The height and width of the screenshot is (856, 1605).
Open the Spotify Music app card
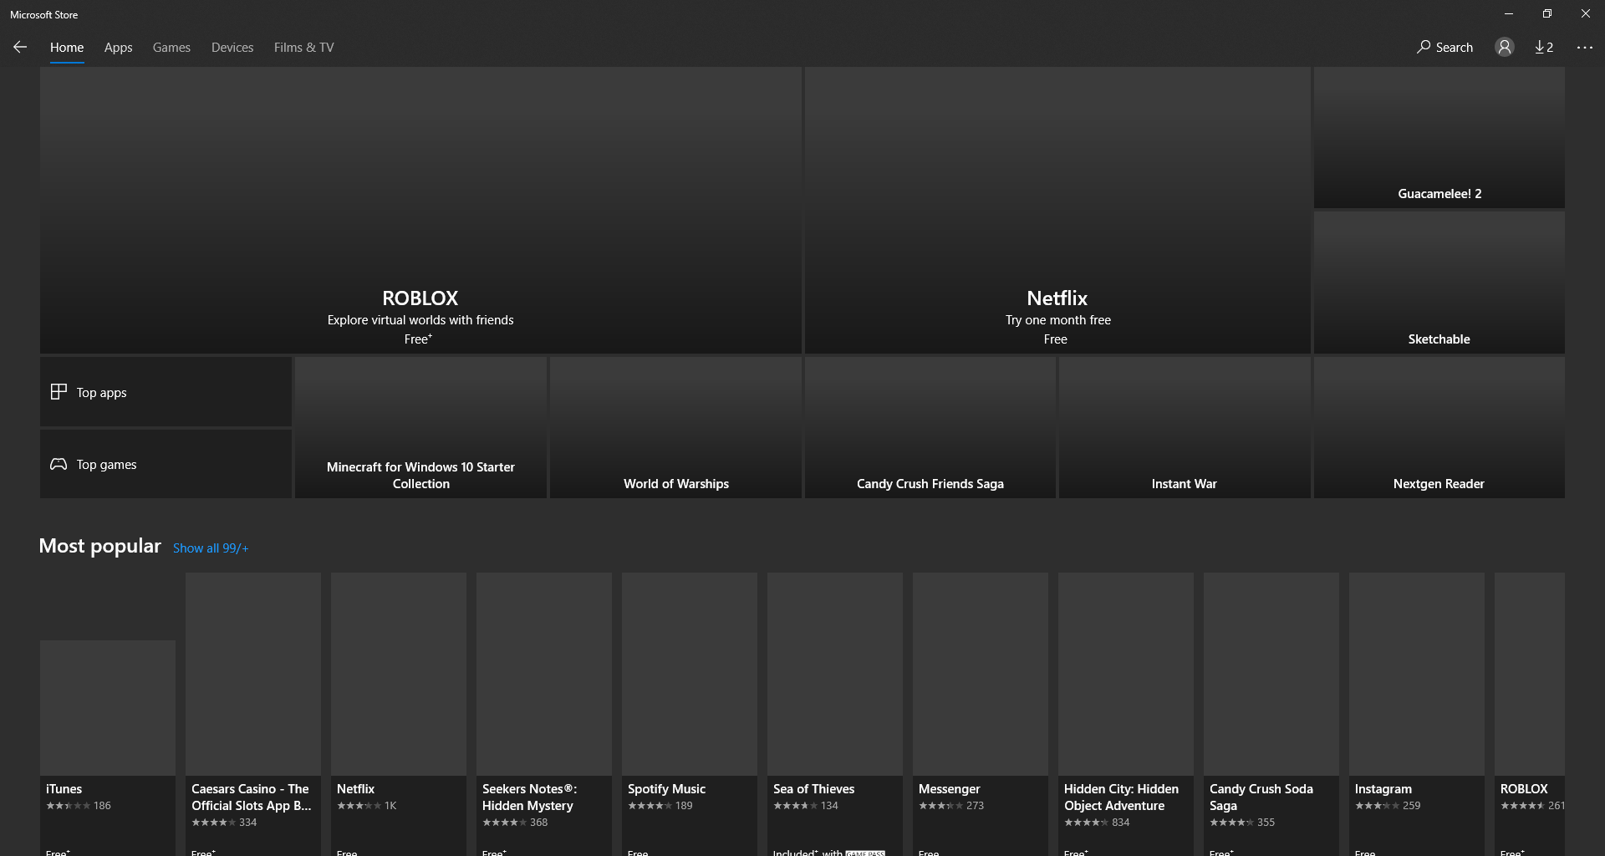pos(690,715)
